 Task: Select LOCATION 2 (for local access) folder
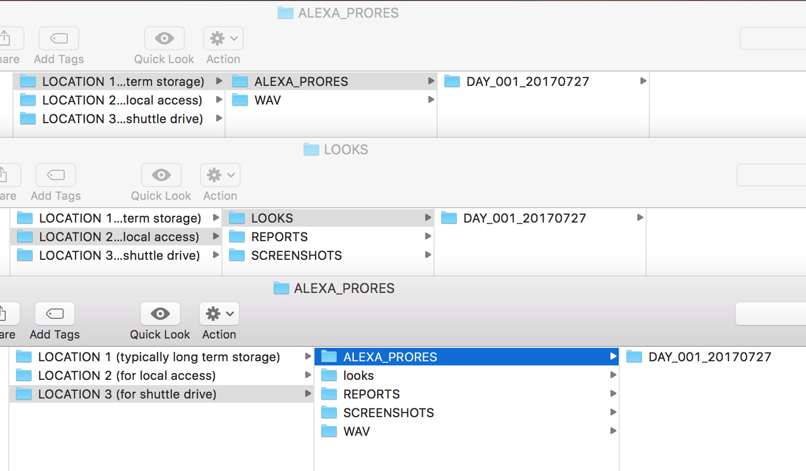click(127, 376)
